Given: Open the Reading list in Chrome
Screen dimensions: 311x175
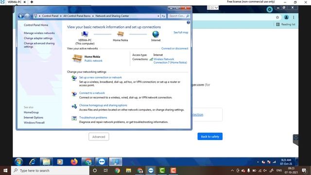Looking at the screenshot, I should pos(286,24).
